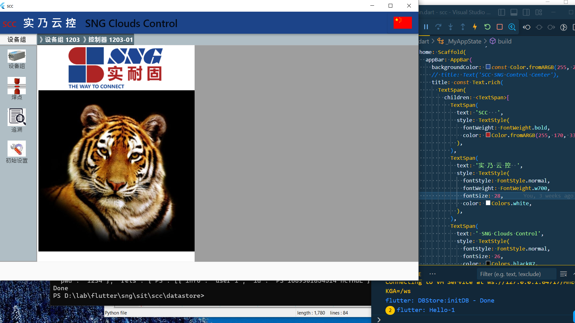Click the red 'scc' title text
This screenshot has width=575, height=323.
[x=9, y=24]
